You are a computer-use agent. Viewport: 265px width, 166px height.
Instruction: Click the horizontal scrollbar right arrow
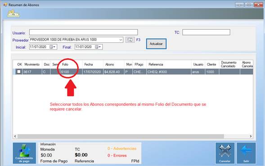point(251,136)
